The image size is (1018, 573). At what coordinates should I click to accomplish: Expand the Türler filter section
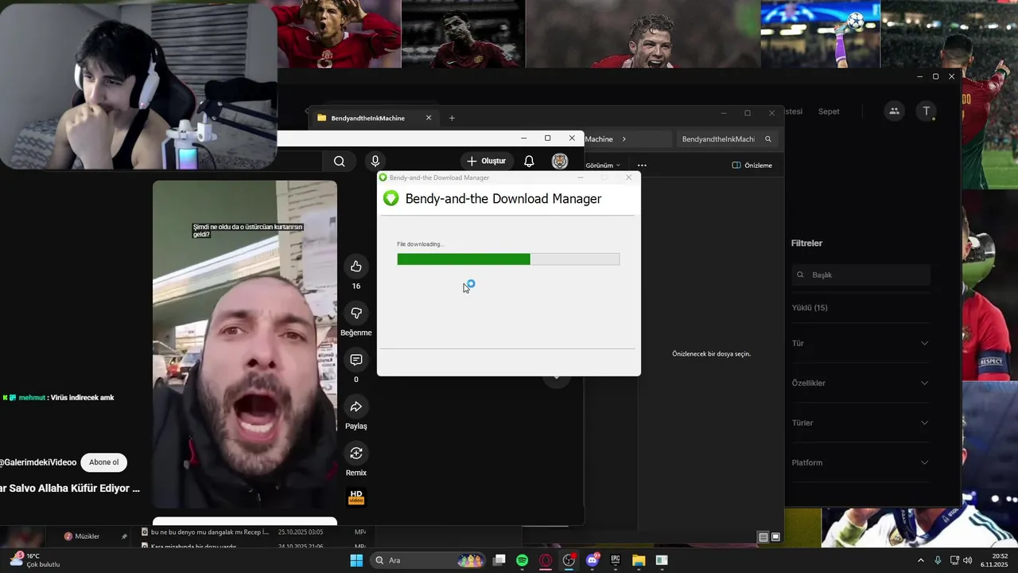860,423
